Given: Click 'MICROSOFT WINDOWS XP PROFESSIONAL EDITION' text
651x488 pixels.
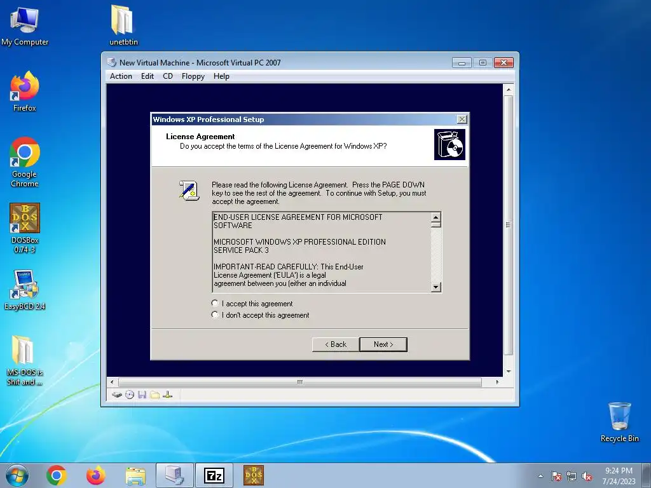Looking at the screenshot, I should pyautogui.click(x=299, y=241).
